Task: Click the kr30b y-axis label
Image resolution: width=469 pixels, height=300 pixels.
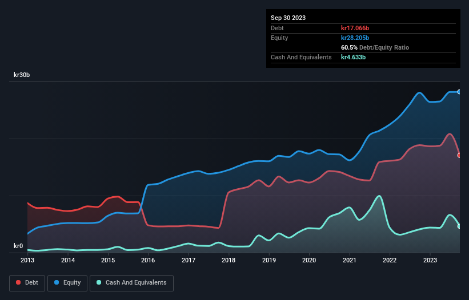Action: click(x=22, y=75)
